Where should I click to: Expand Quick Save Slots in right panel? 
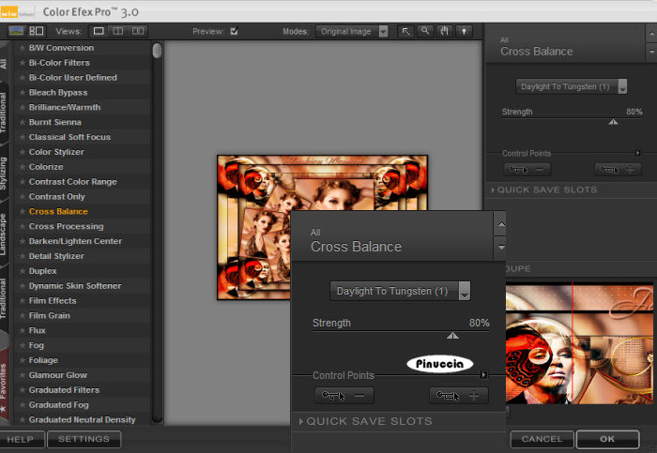click(546, 190)
